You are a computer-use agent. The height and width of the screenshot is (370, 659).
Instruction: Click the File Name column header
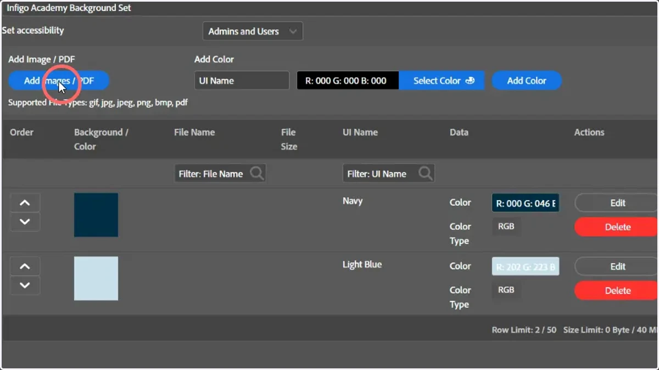click(194, 132)
